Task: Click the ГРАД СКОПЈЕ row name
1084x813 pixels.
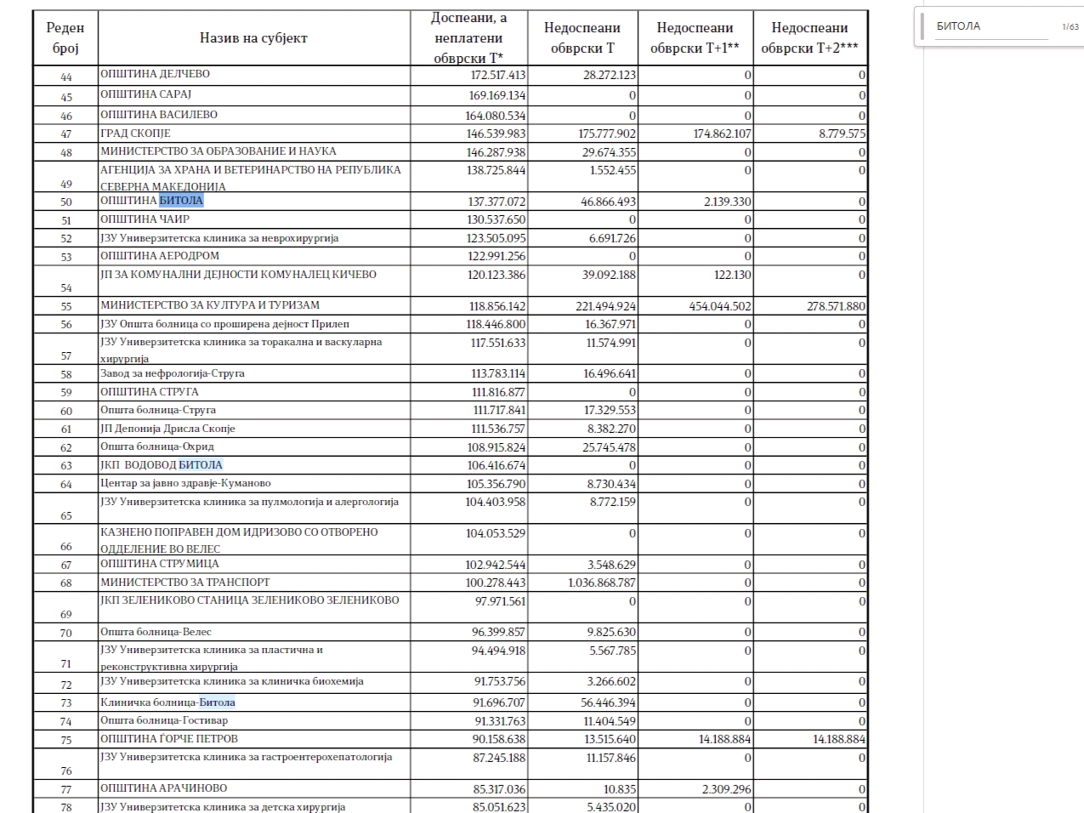Action: pos(136,134)
